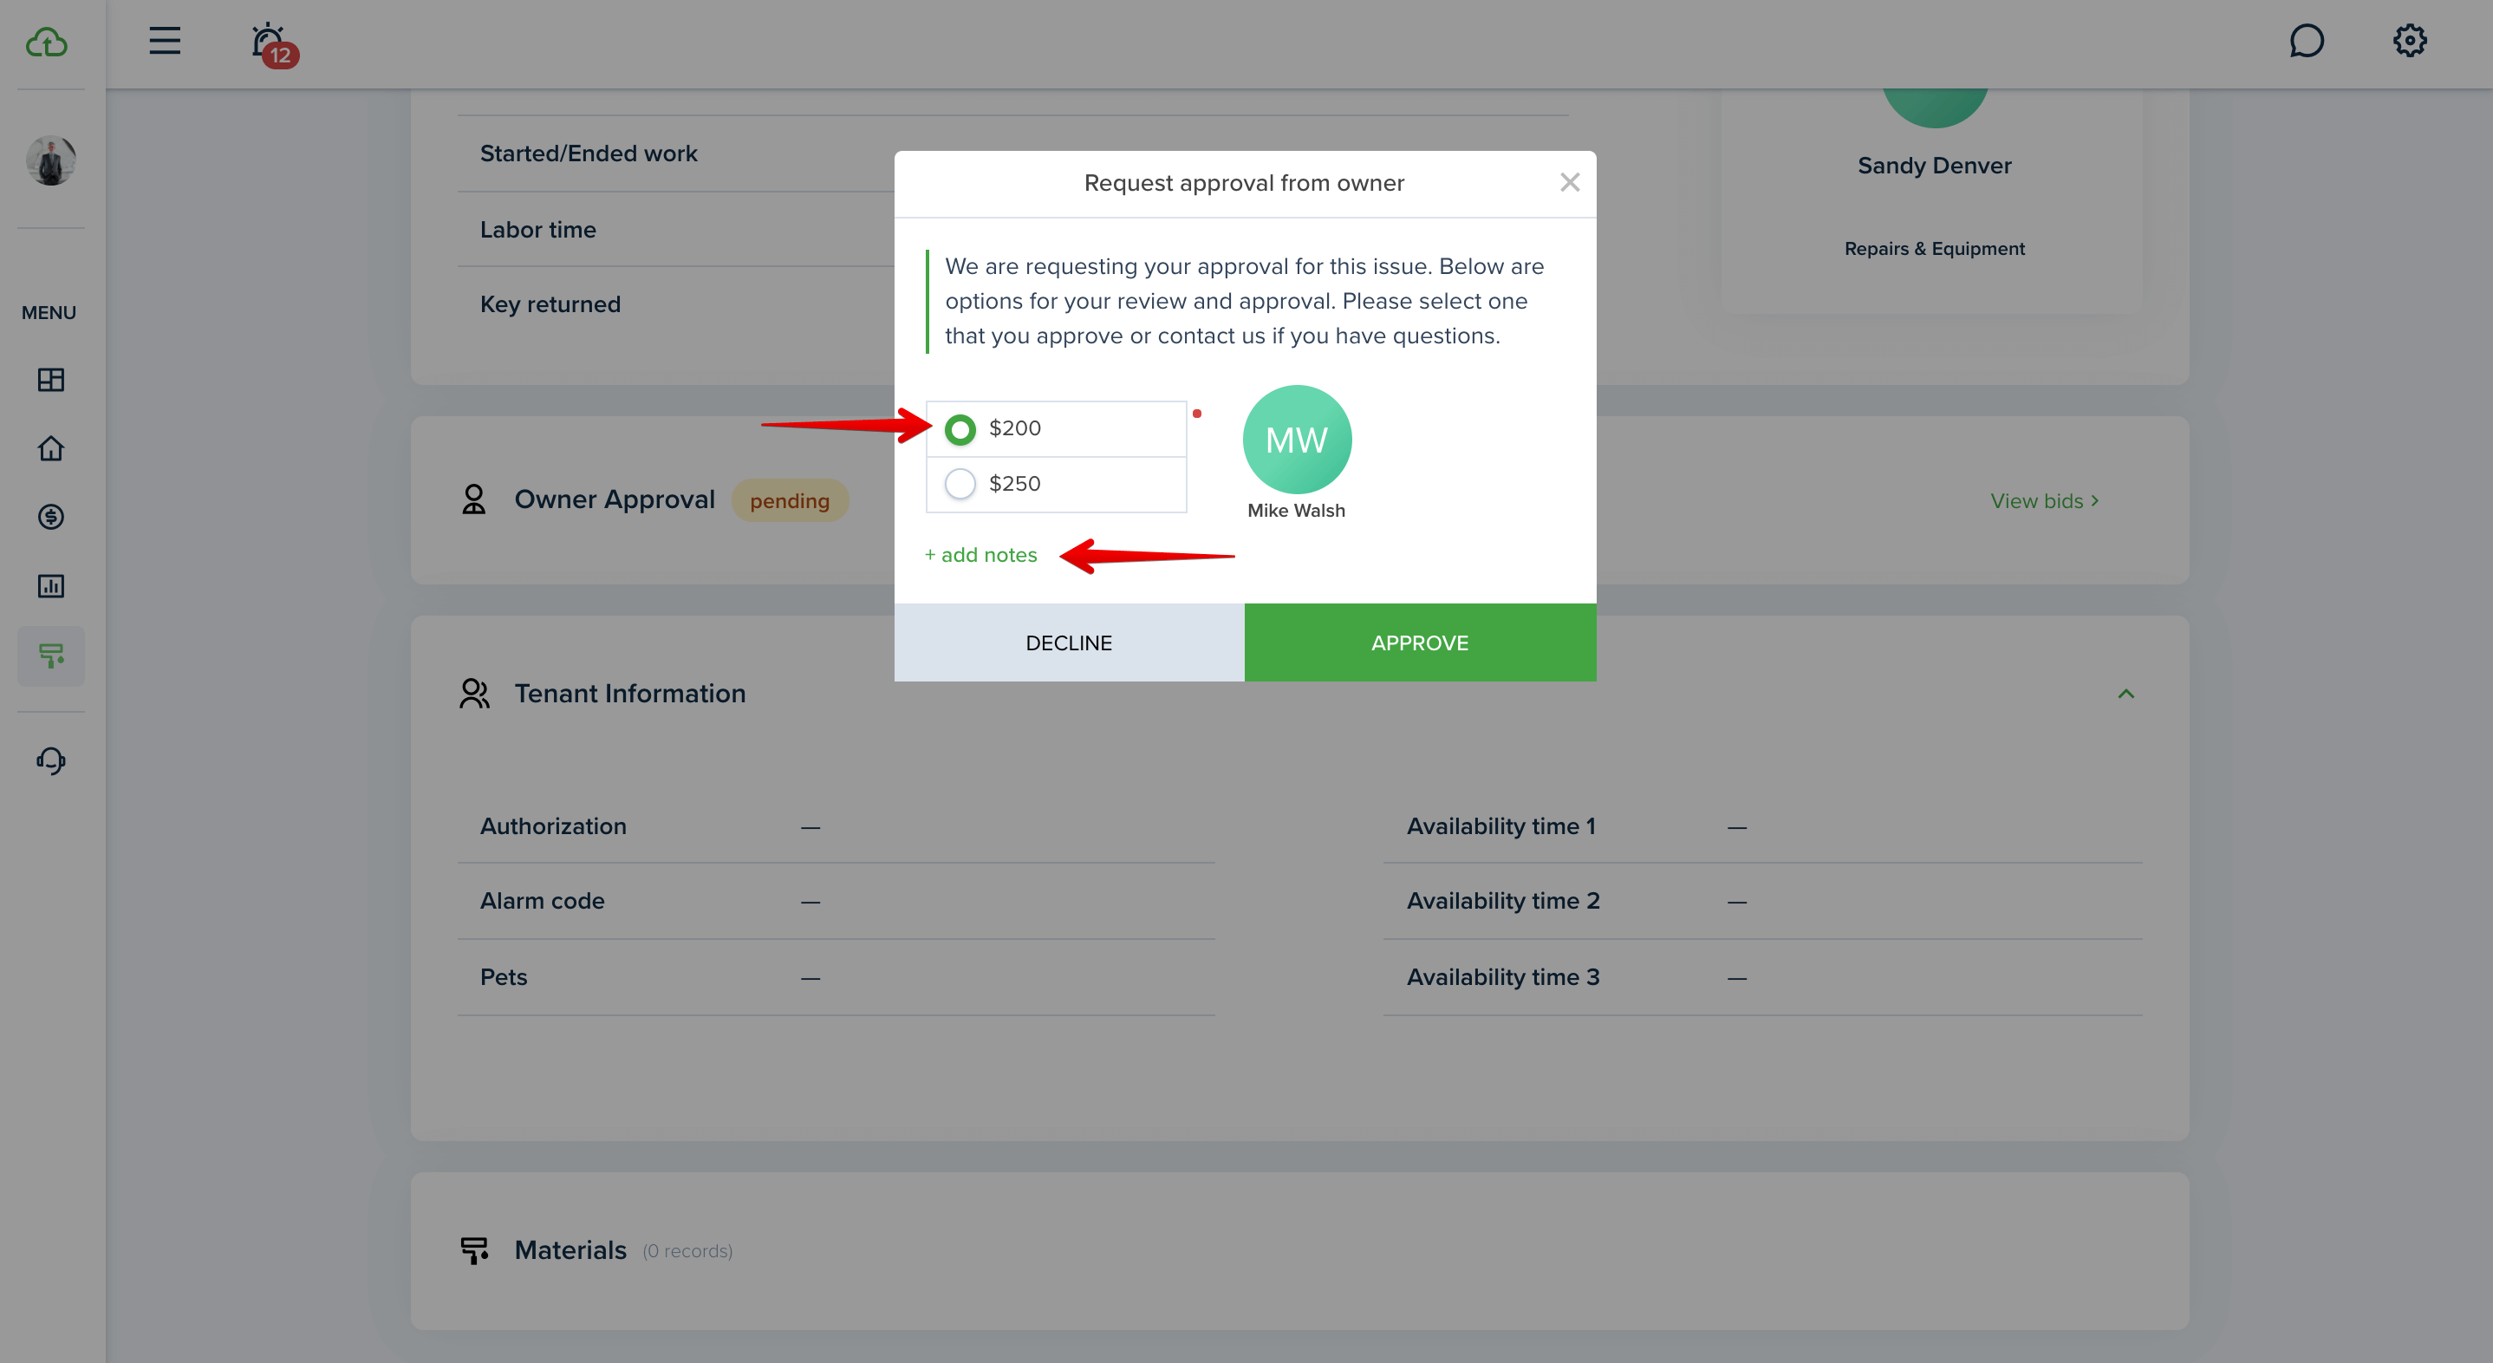Image resolution: width=2493 pixels, height=1363 pixels.
Task: Open the dashboard grid icon in sidebar
Action: [x=51, y=380]
